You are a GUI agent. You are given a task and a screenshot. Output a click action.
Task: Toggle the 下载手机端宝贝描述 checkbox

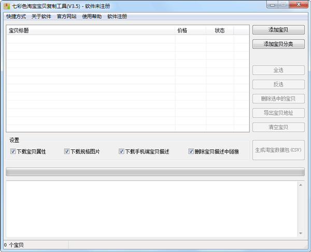click(x=121, y=151)
